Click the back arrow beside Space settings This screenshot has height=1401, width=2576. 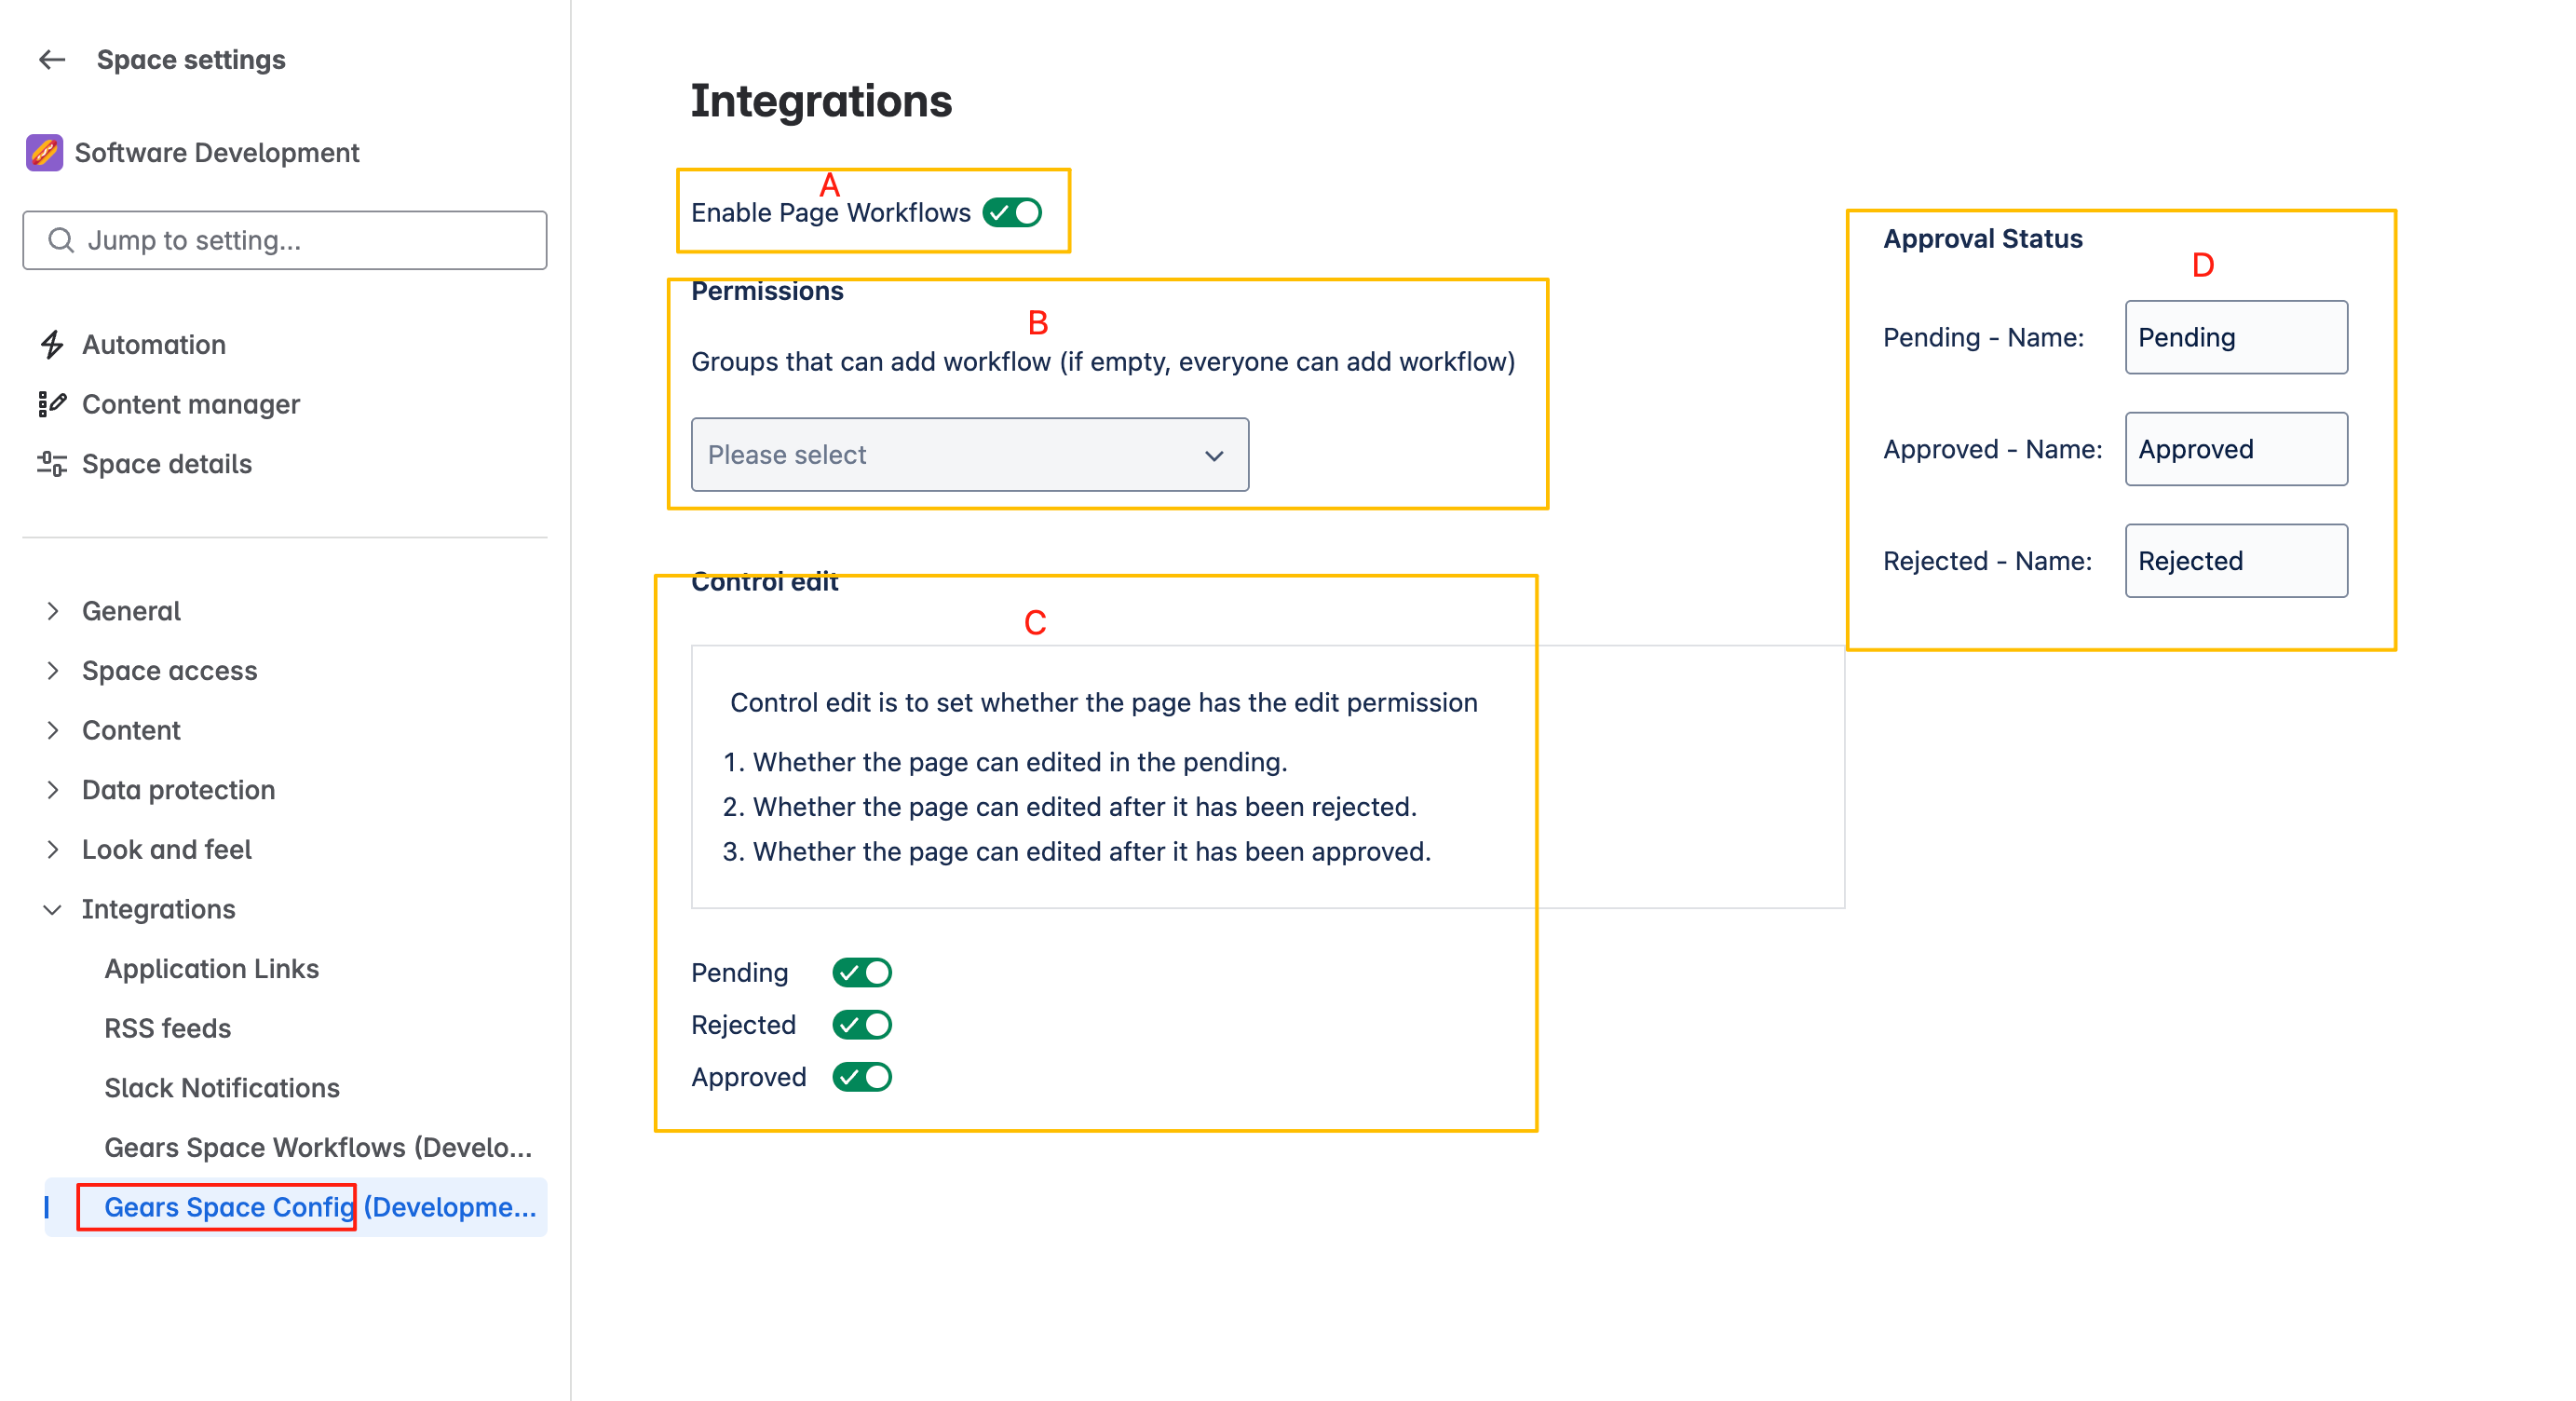(52, 60)
